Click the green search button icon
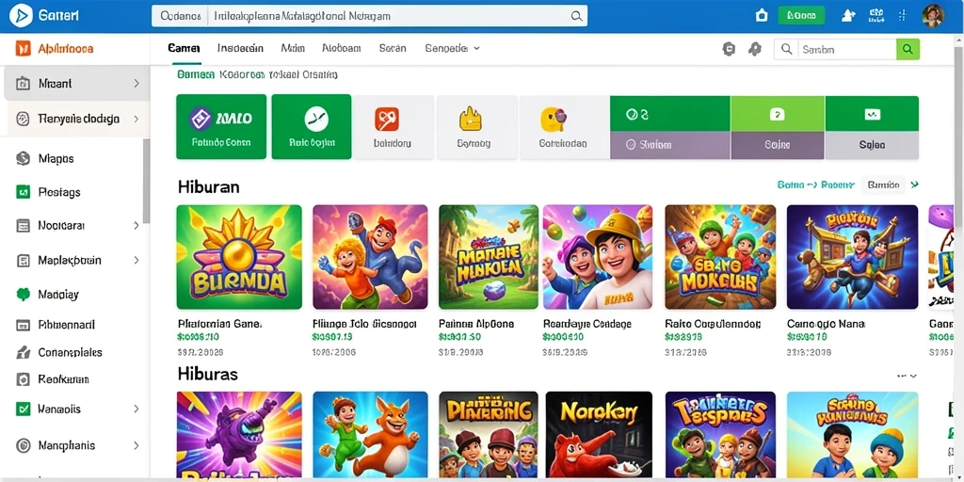The image size is (964, 482). (908, 49)
